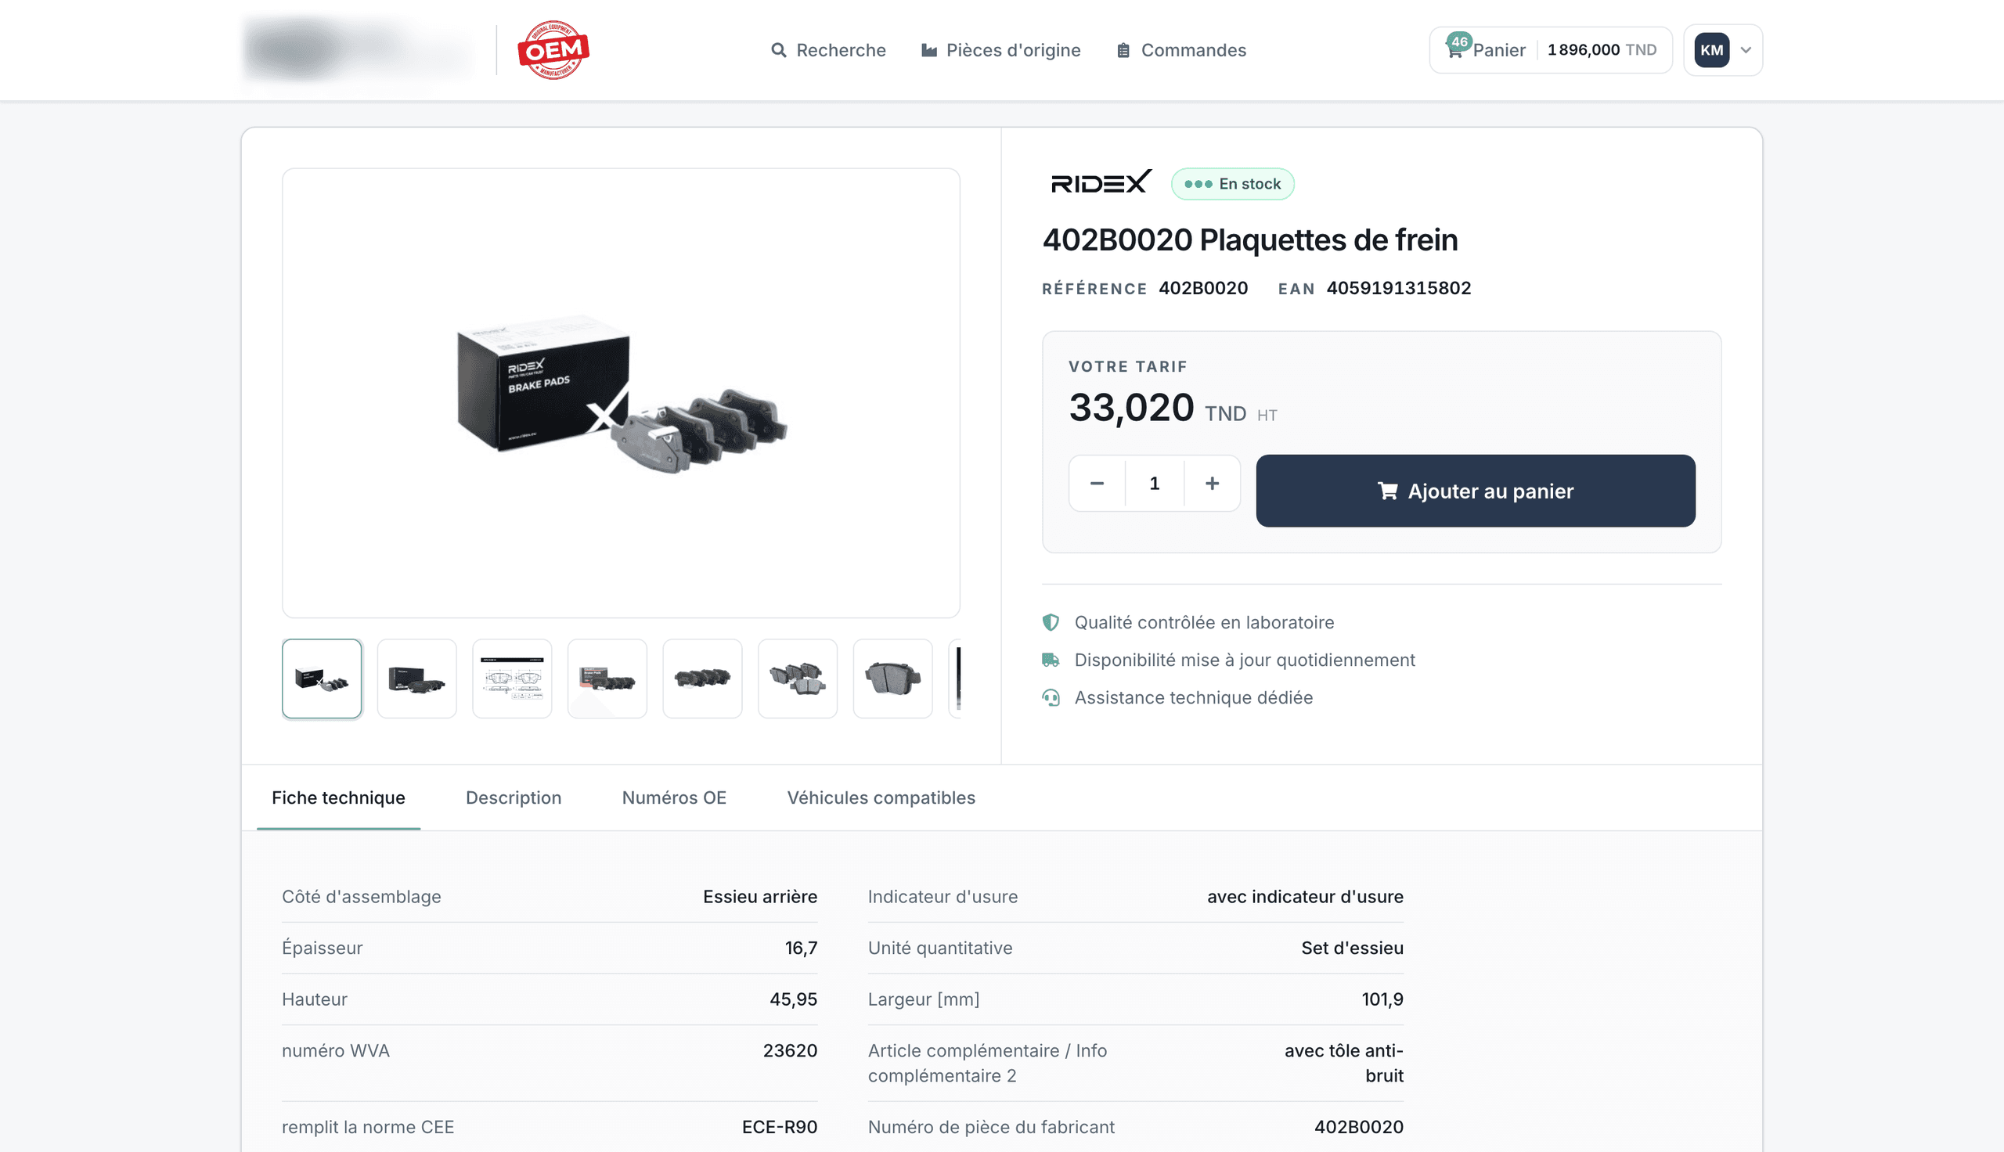Select second thumbnail of box with pads
Screen dimensions: 2004x1152
click(x=417, y=678)
